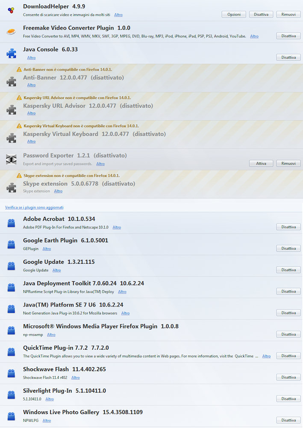The height and width of the screenshot is (428, 303).
Task: Disable DownloadHelper with Disattiva button
Action: point(261,15)
